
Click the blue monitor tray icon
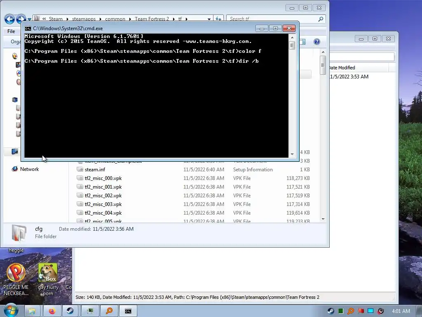coord(370,311)
